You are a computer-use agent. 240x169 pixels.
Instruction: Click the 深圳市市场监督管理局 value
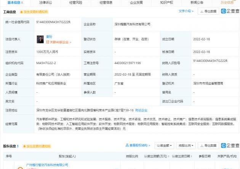click(x=208, y=83)
